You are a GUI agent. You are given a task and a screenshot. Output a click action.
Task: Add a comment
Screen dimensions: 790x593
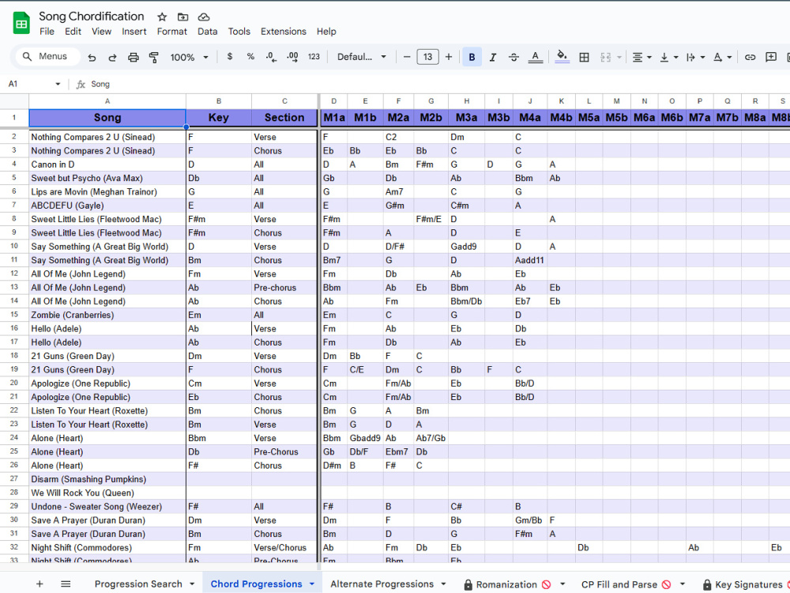770,57
